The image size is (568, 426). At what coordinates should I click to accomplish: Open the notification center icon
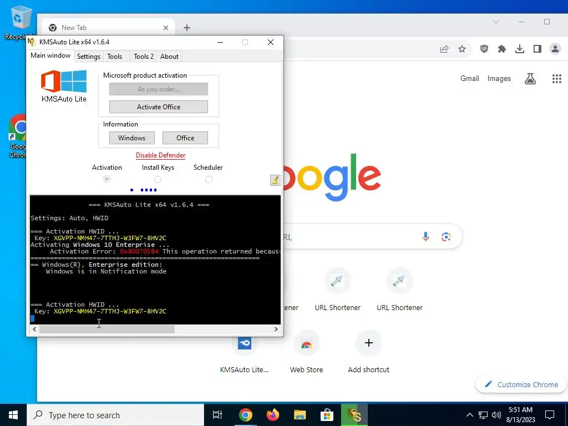click(550, 415)
